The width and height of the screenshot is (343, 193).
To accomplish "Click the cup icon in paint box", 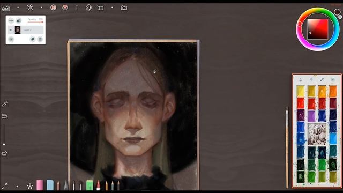I will coord(311,80).
